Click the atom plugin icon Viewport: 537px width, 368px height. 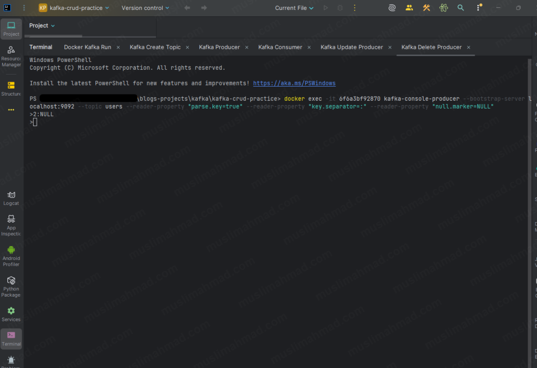(444, 7)
